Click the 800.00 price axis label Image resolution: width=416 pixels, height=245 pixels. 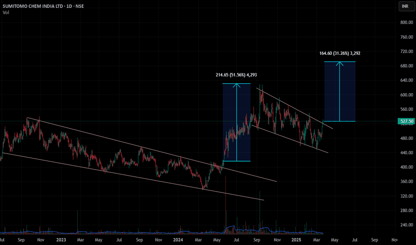tap(407, 23)
